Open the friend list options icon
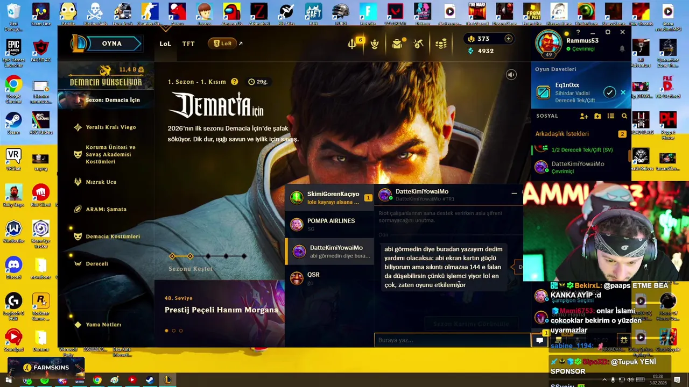This screenshot has height=387, width=689. pyautogui.click(x=611, y=116)
